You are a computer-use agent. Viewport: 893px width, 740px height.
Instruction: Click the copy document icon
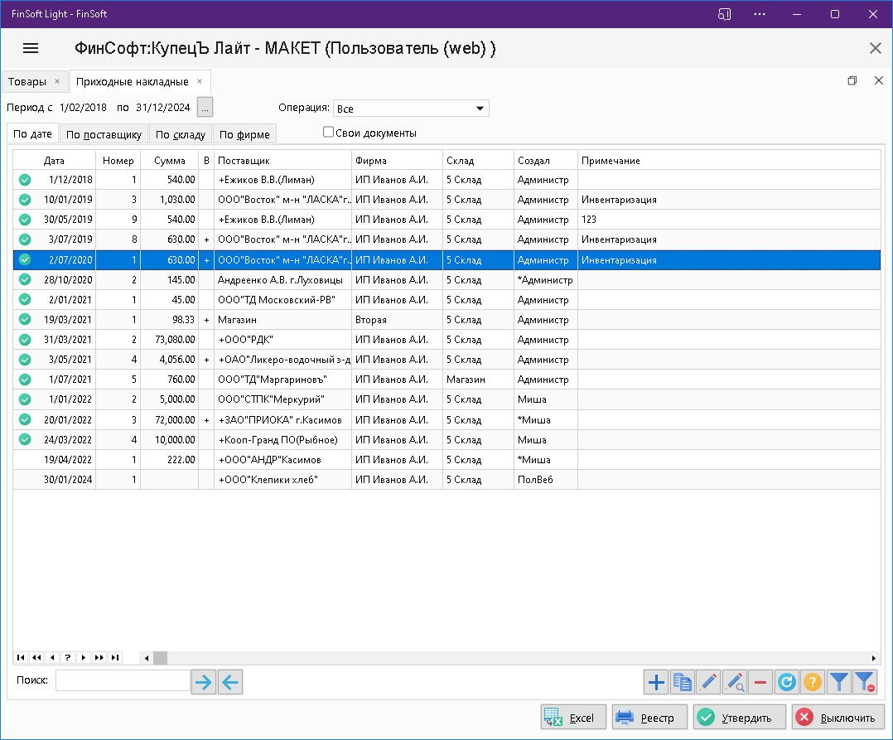click(x=683, y=682)
